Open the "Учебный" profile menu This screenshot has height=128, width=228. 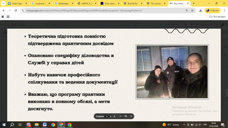point(212,11)
